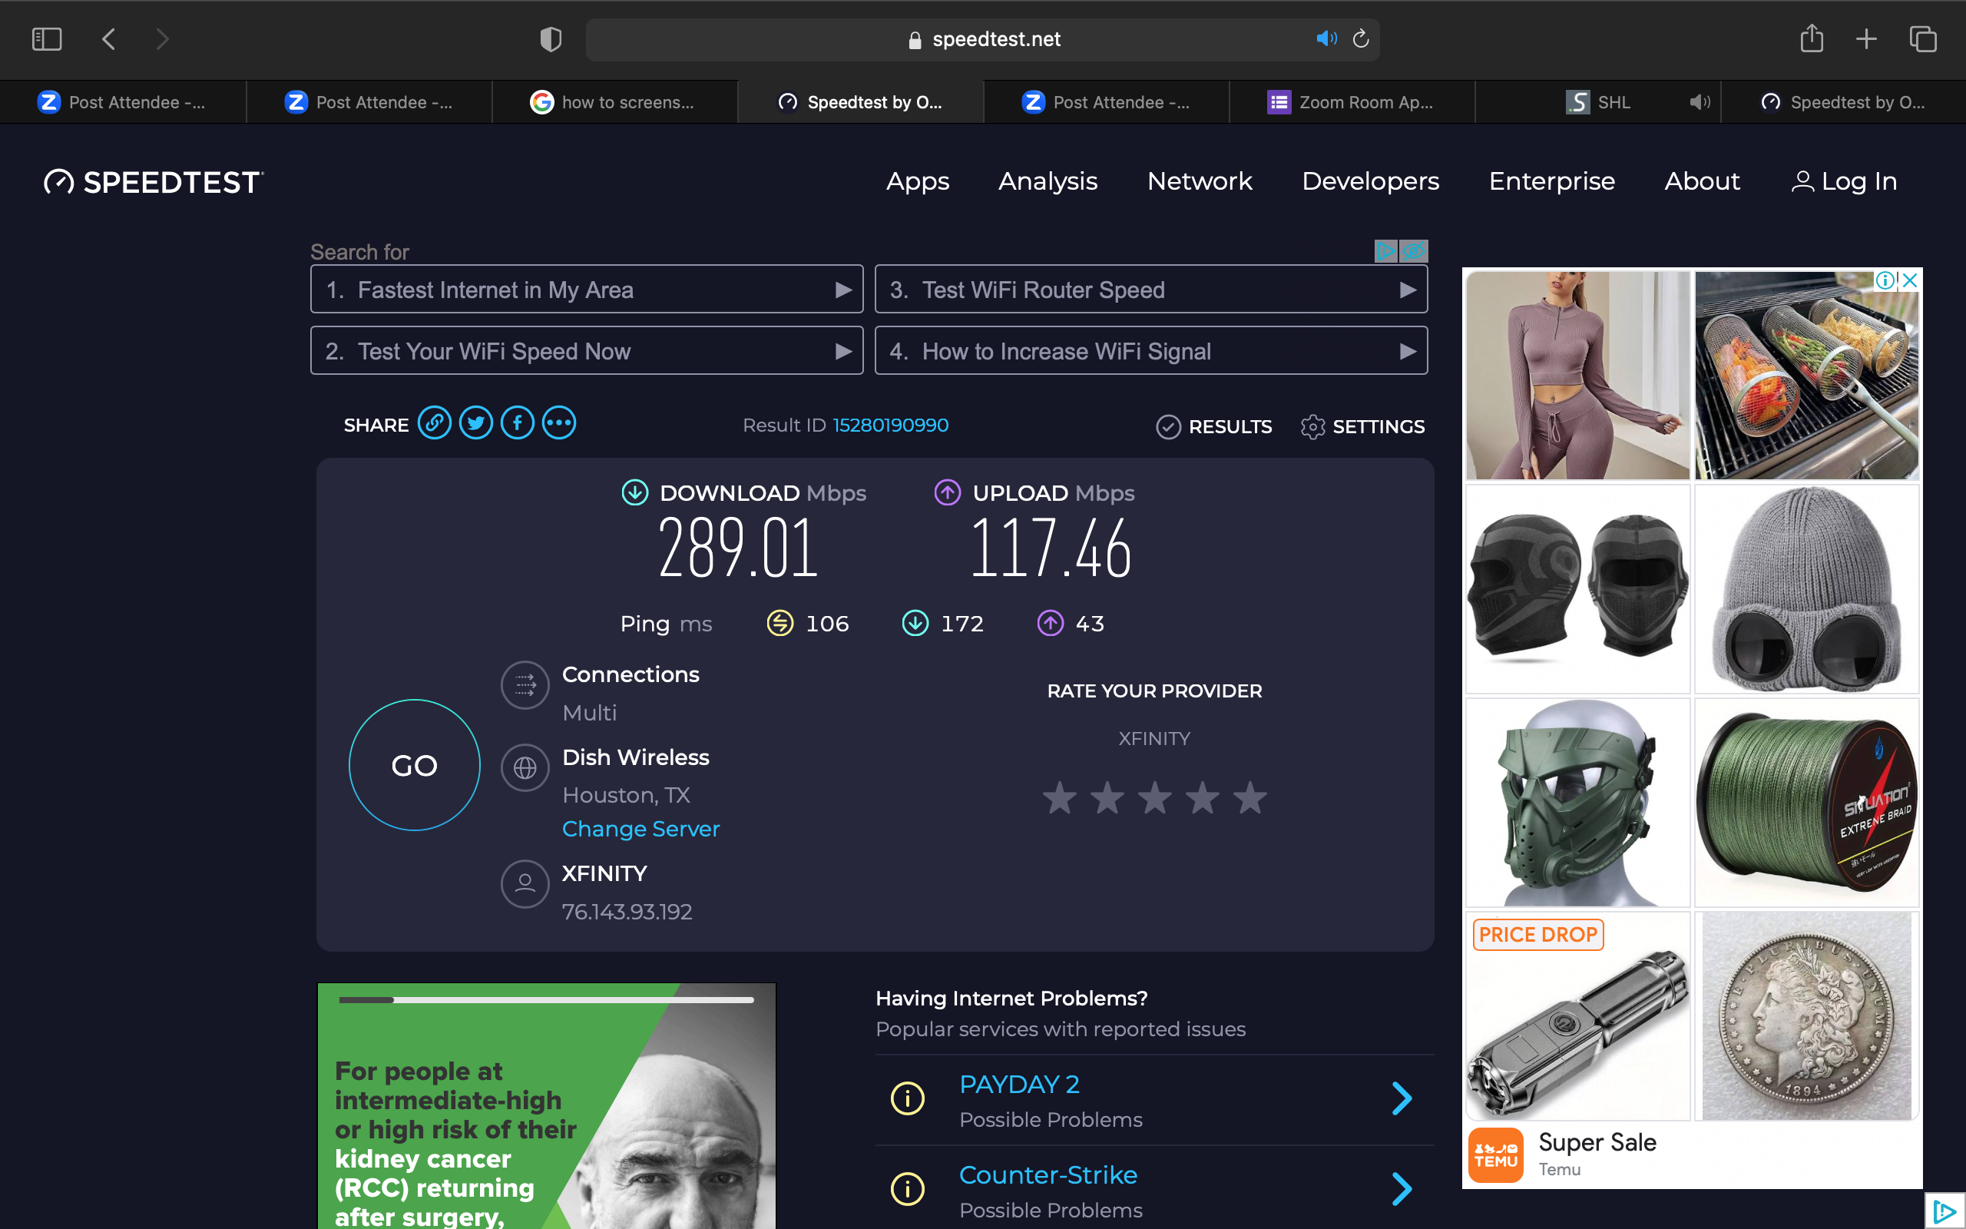The width and height of the screenshot is (1966, 1229).
Task: Click the server globe icon
Action: (525, 767)
